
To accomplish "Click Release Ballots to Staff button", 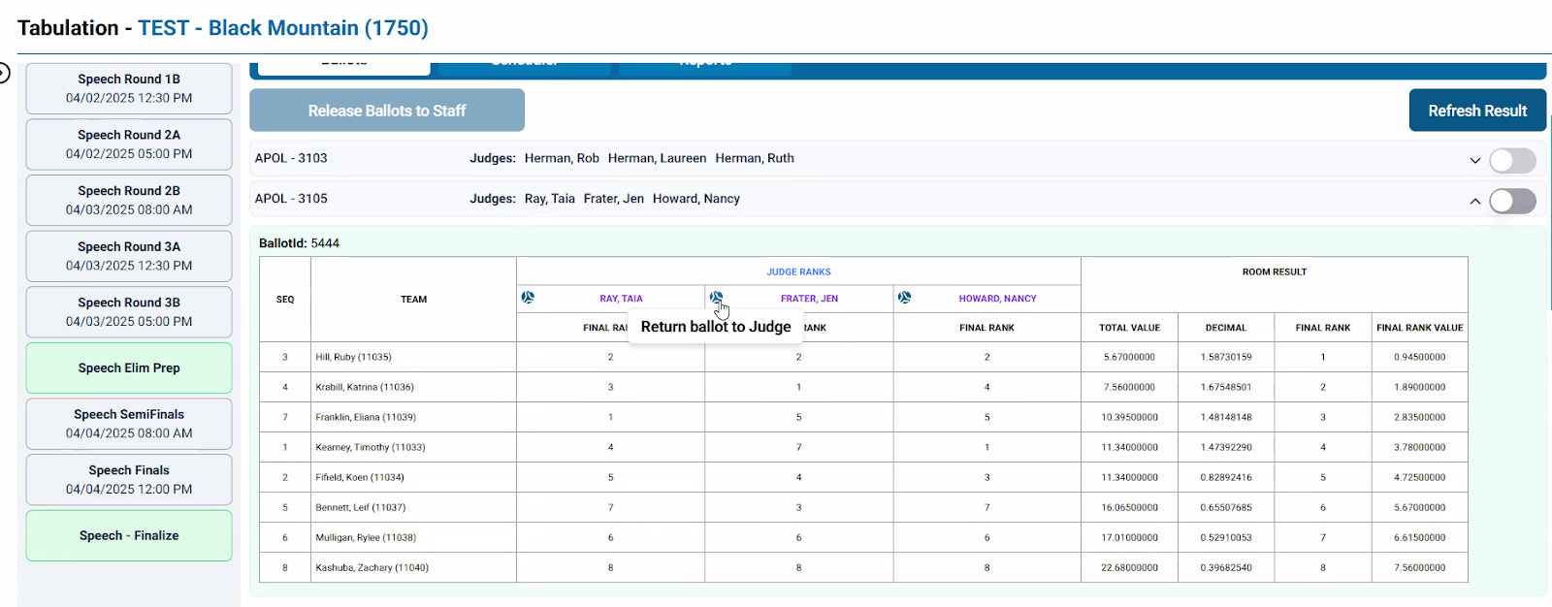I will [387, 111].
